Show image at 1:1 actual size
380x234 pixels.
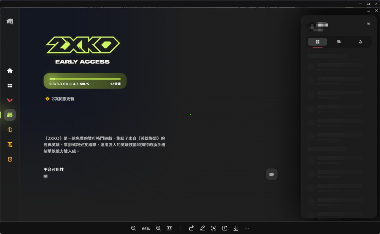click(x=170, y=228)
